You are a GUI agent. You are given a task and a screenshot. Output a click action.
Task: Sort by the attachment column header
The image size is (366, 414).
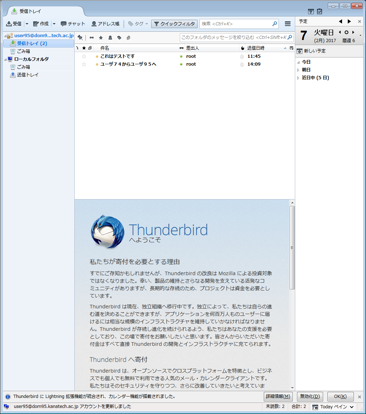click(90, 48)
